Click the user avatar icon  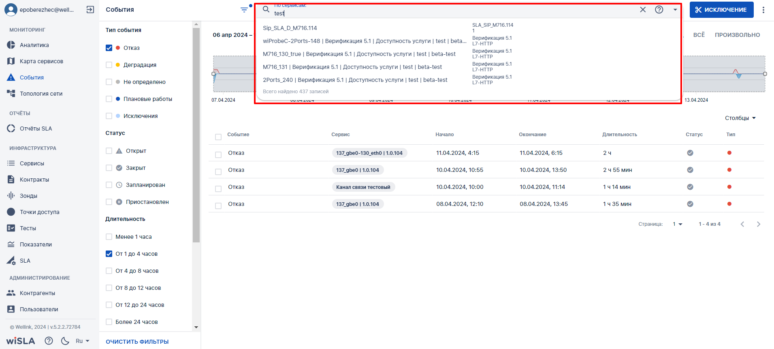[11, 10]
